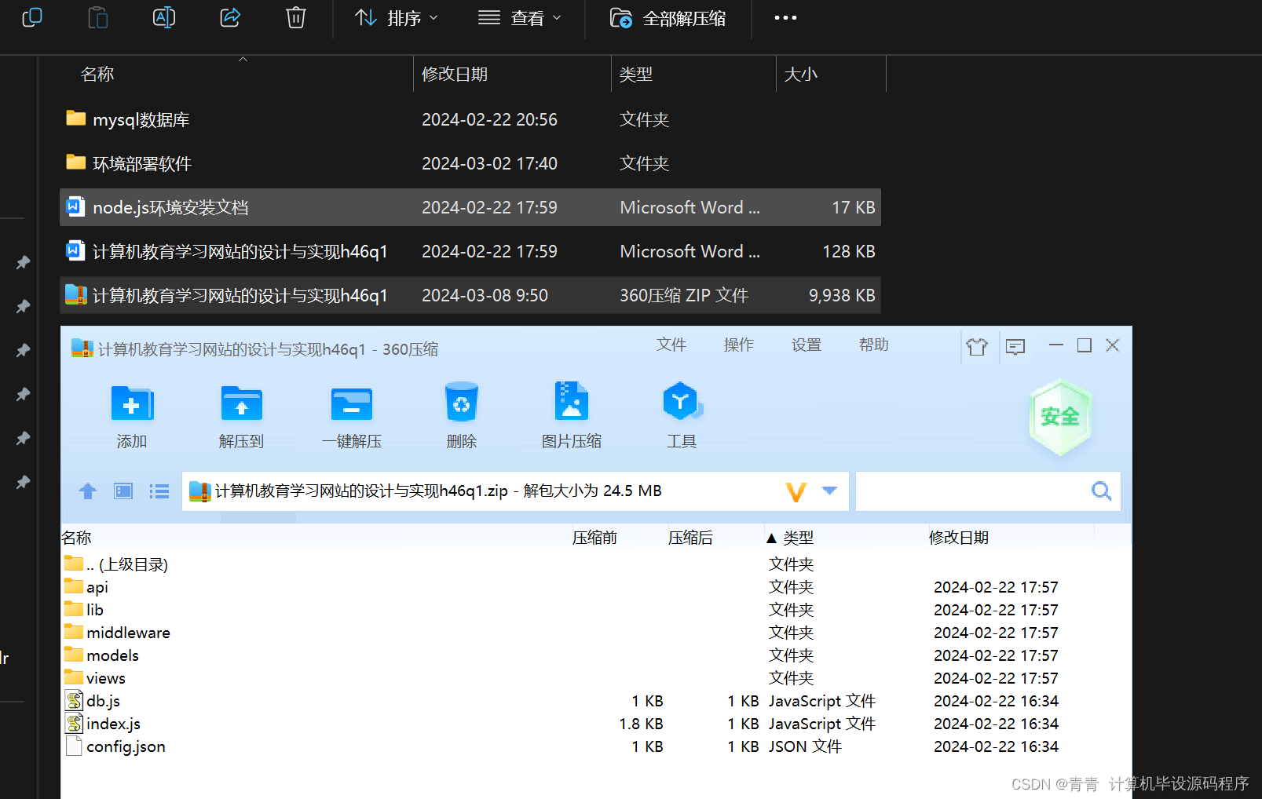The width and height of the screenshot is (1262, 799).
Task: Open the 图片压缩 image compression tool
Action: coord(572,414)
